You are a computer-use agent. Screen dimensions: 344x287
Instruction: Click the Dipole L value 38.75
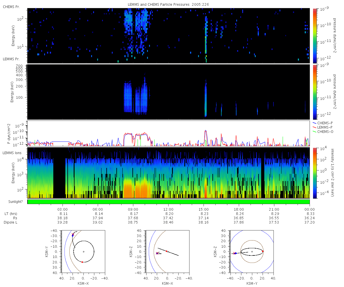(133, 222)
